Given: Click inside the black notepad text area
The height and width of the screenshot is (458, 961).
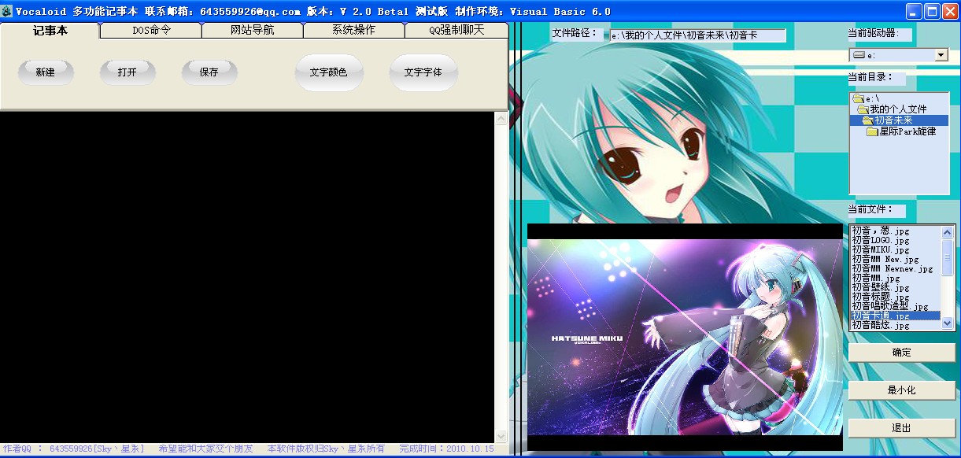Looking at the screenshot, I should click(x=247, y=277).
